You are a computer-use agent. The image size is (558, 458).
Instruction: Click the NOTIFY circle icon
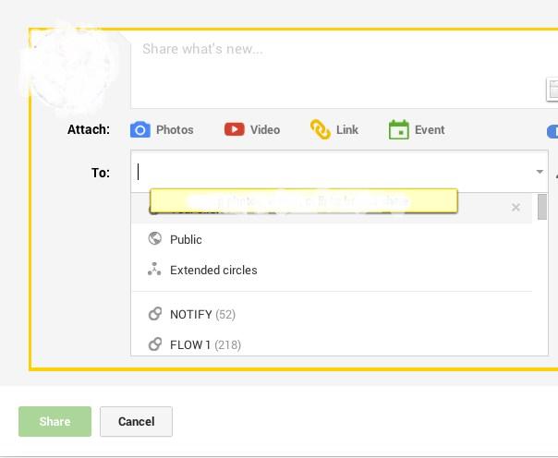pos(155,314)
